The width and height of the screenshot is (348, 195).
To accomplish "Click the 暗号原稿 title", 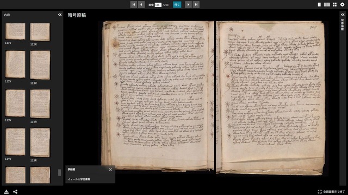I will point(77,15).
